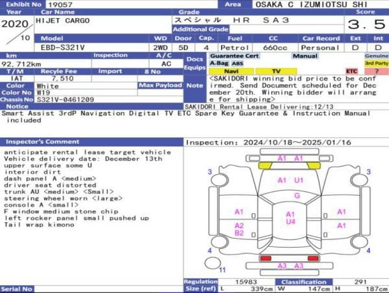
Task: Click mileage 92,712km
Action: click(x=21, y=64)
